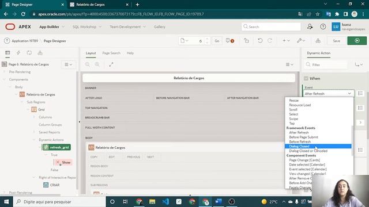The width and height of the screenshot is (369, 207).
Task: Click the page number input field
Action: (197, 41)
